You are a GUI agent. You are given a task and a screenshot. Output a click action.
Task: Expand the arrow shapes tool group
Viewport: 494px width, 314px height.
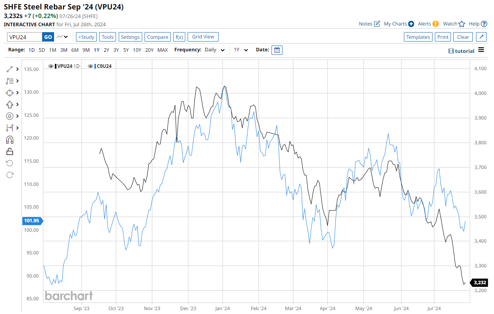pos(17,104)
